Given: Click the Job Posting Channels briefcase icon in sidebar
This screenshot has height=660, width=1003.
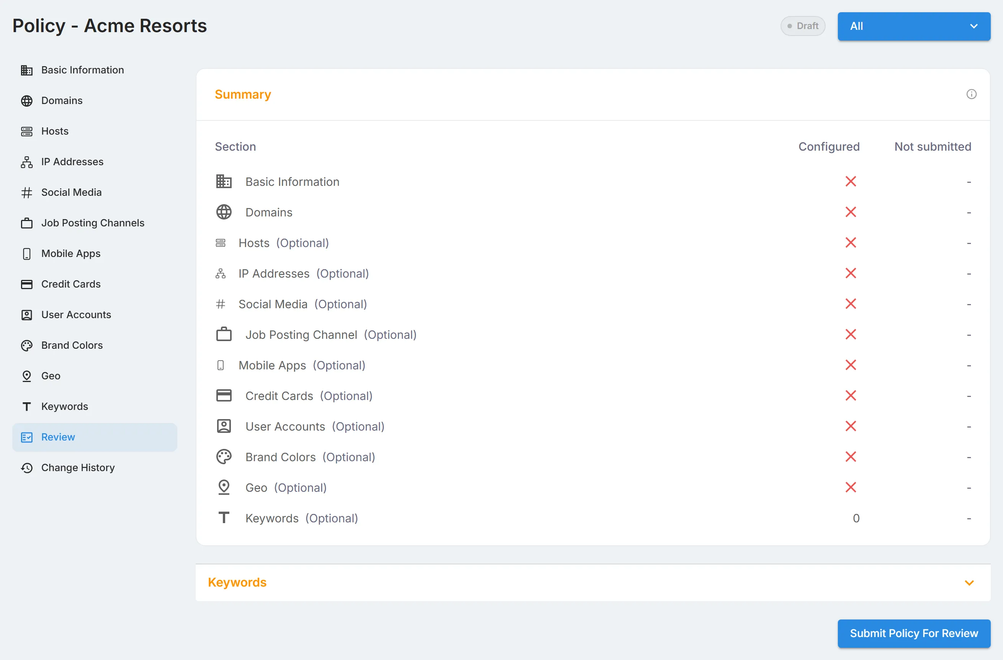Looking at the screenshot, I should (x=26, y=223).
